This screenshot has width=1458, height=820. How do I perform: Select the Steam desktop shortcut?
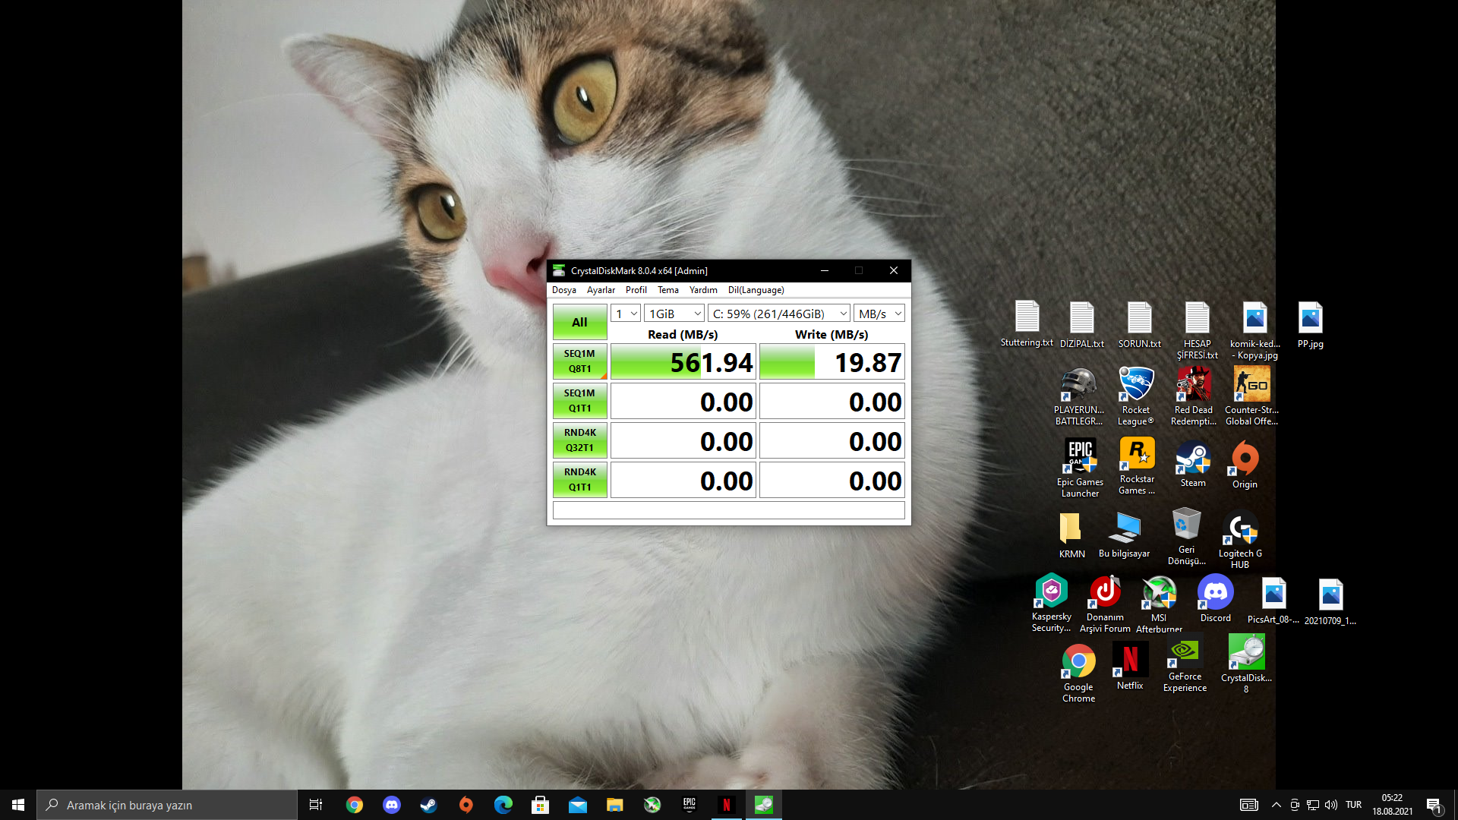(x=1193, y=465)
